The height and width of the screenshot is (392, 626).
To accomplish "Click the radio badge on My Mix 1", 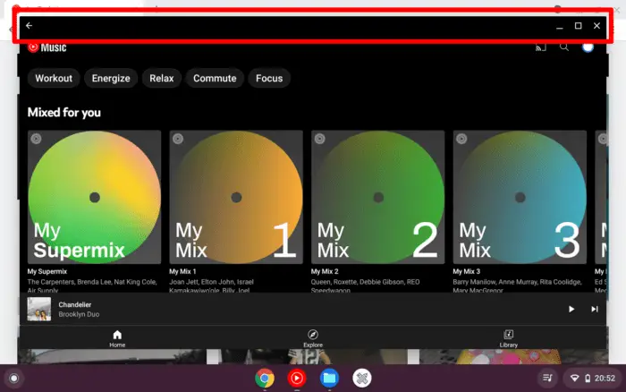I will pyautogui.click(x=178, y=139).
